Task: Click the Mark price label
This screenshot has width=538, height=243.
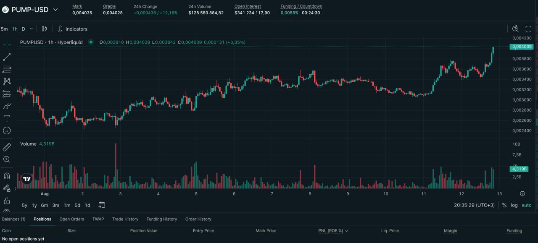Action: click(x=77, y=6)
